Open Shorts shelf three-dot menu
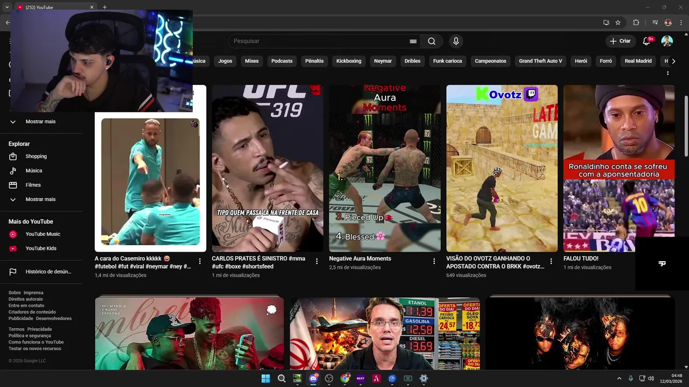The width and height of the screenshot is (689, 387). click(668, 73)
